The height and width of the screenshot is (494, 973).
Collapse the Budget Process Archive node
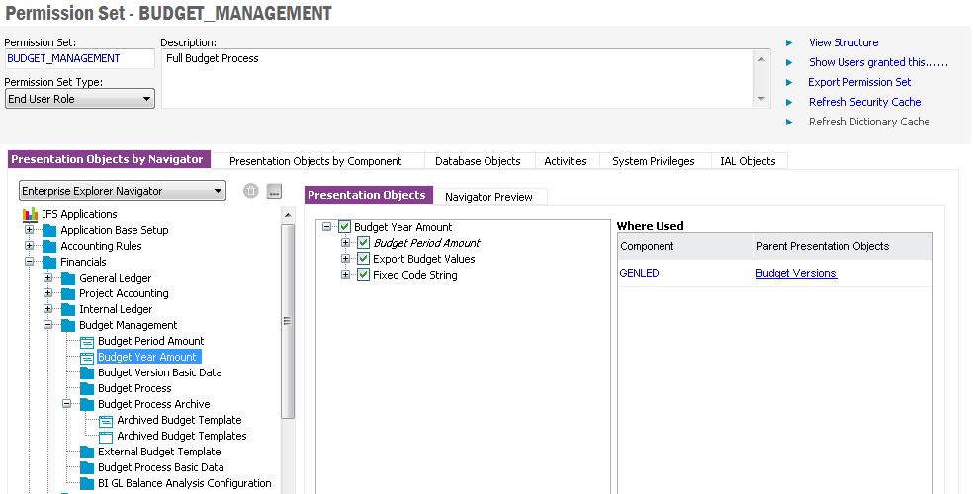coord(67,404)
